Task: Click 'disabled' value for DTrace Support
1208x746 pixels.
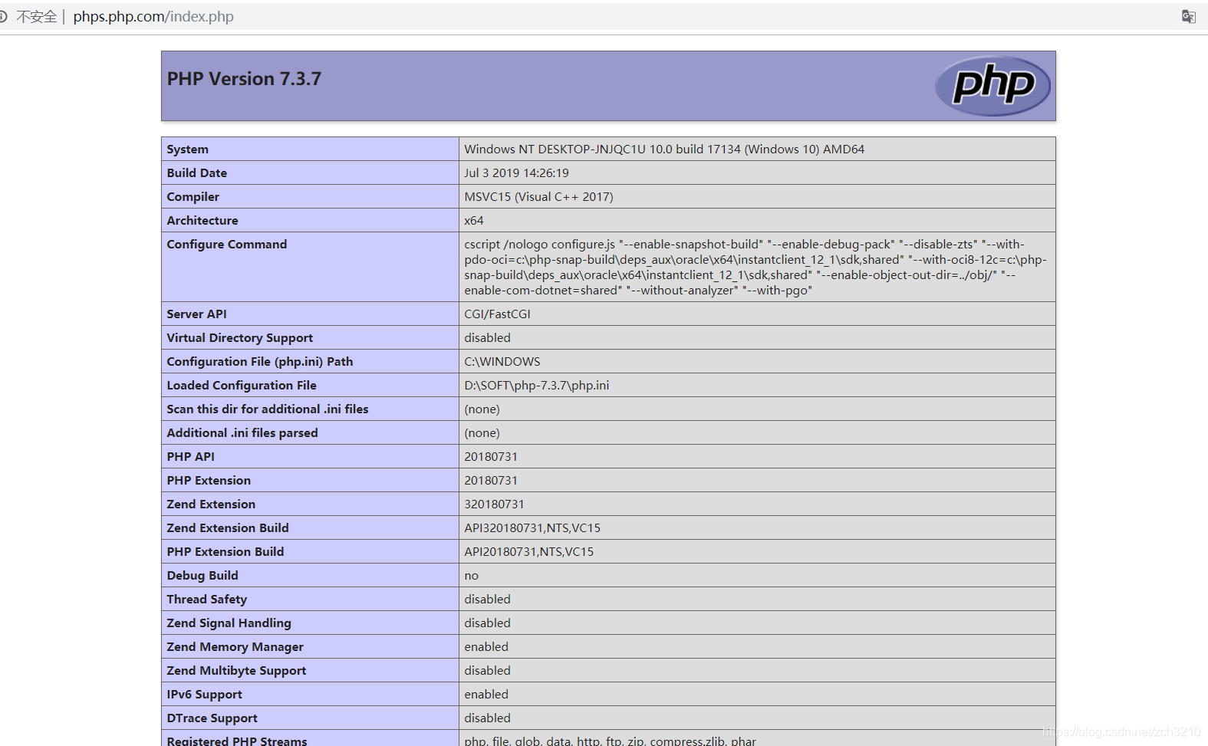Action: pyautogui.click(x=487, y=718)
